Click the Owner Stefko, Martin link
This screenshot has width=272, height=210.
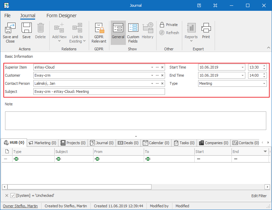20,206
